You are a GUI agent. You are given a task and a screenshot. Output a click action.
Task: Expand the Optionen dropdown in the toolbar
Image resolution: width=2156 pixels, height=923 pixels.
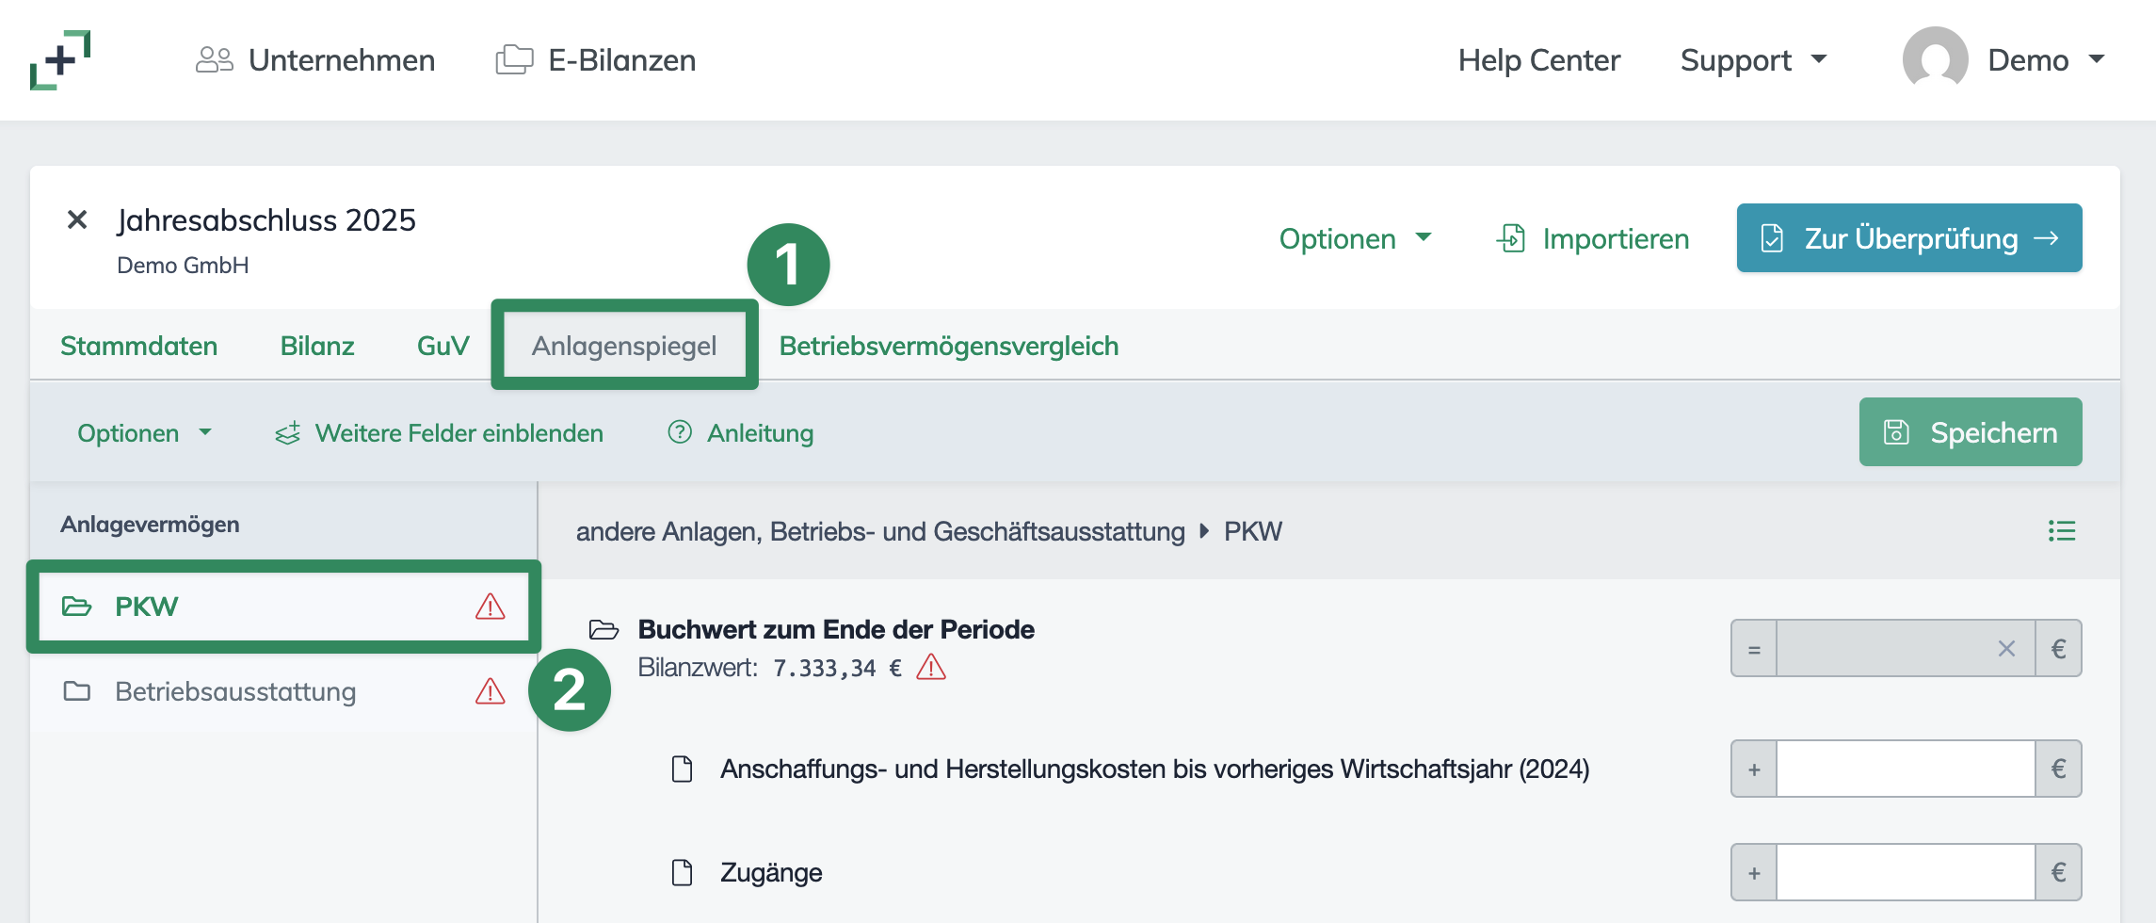[x=144, y=433]
